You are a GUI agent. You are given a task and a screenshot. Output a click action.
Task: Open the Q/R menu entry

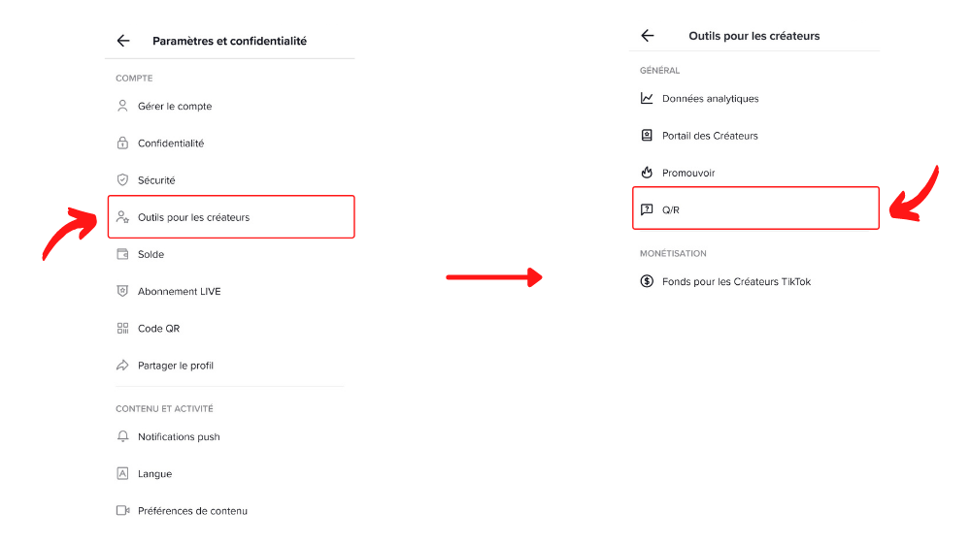click(x=755, y=208)
